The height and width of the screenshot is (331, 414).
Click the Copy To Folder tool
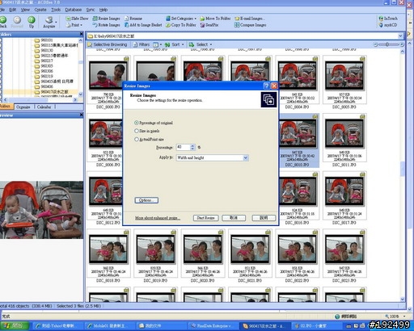tap(180, 25)
